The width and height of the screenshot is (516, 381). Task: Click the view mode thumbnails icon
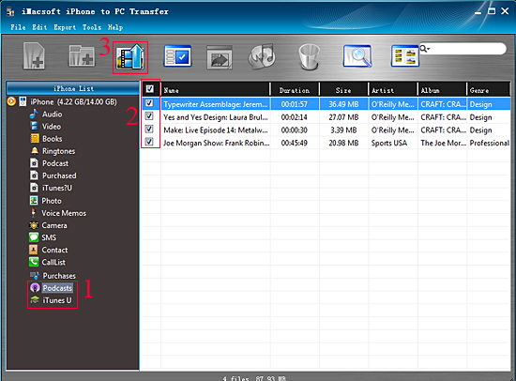tap(405, 56)
